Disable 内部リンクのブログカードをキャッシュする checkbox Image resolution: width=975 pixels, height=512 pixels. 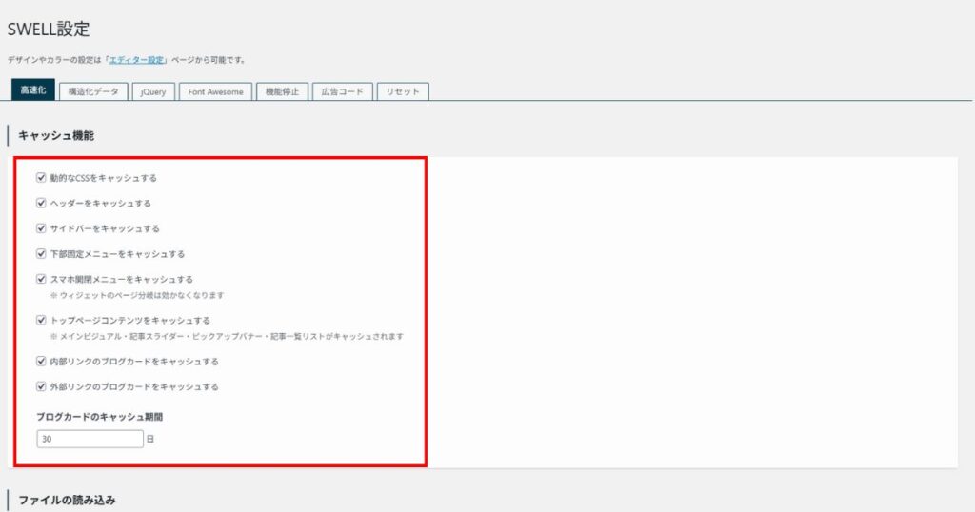[x=41, y=362]
